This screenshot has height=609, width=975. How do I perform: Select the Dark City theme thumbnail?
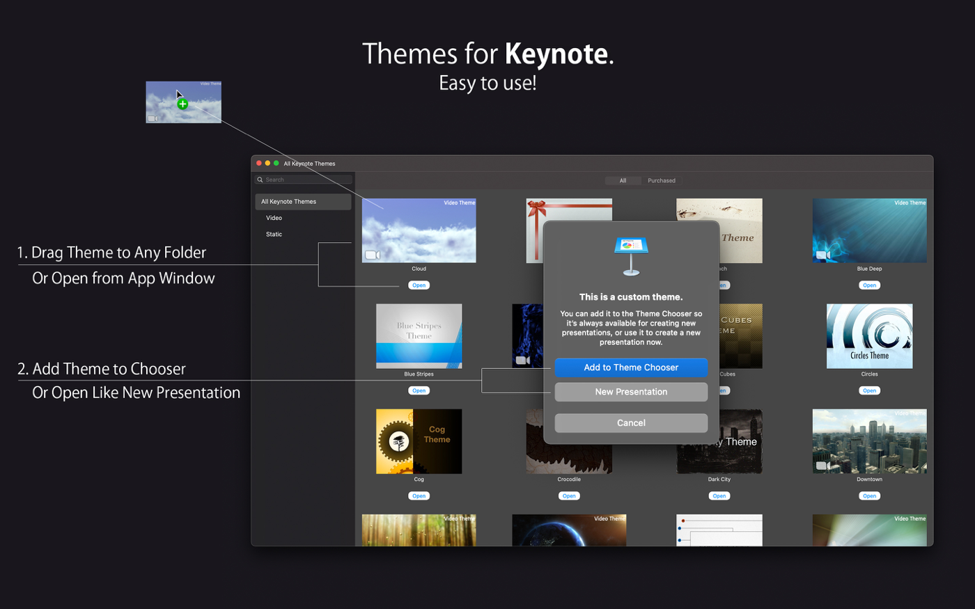719,459
